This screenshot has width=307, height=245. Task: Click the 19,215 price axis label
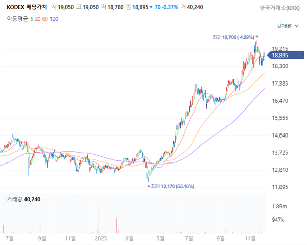[x=280, y=49]
